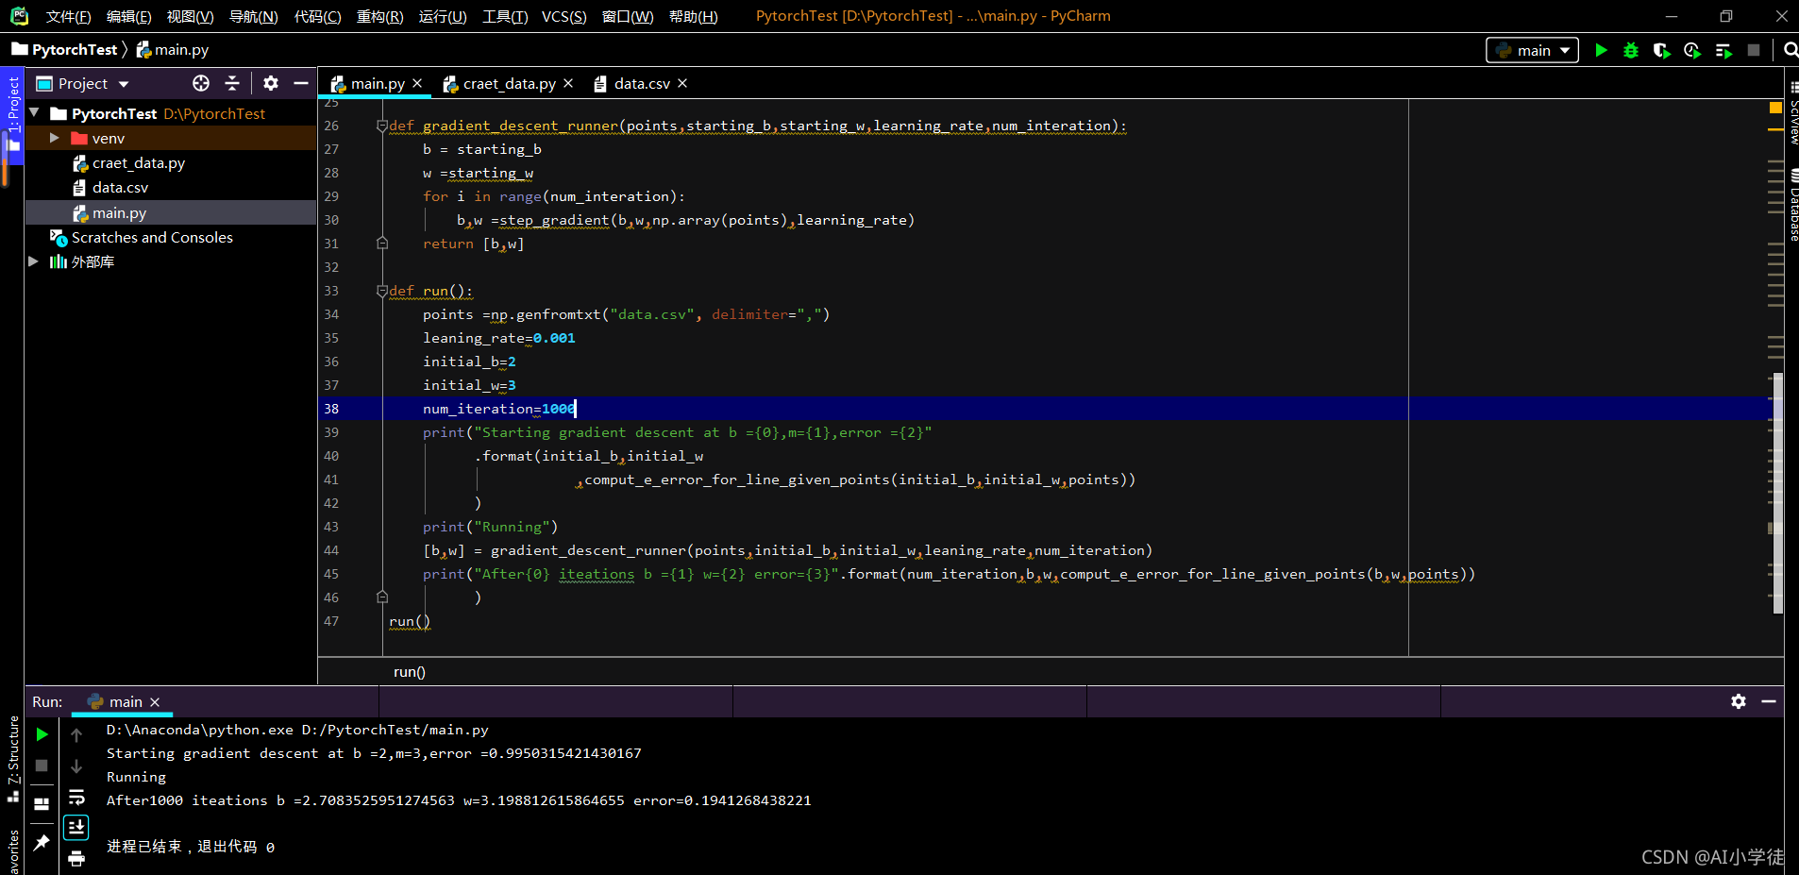This screenshot has height=875, width=1799.
Task: Run main with coverage shield icon
Action: point(1661,50)
